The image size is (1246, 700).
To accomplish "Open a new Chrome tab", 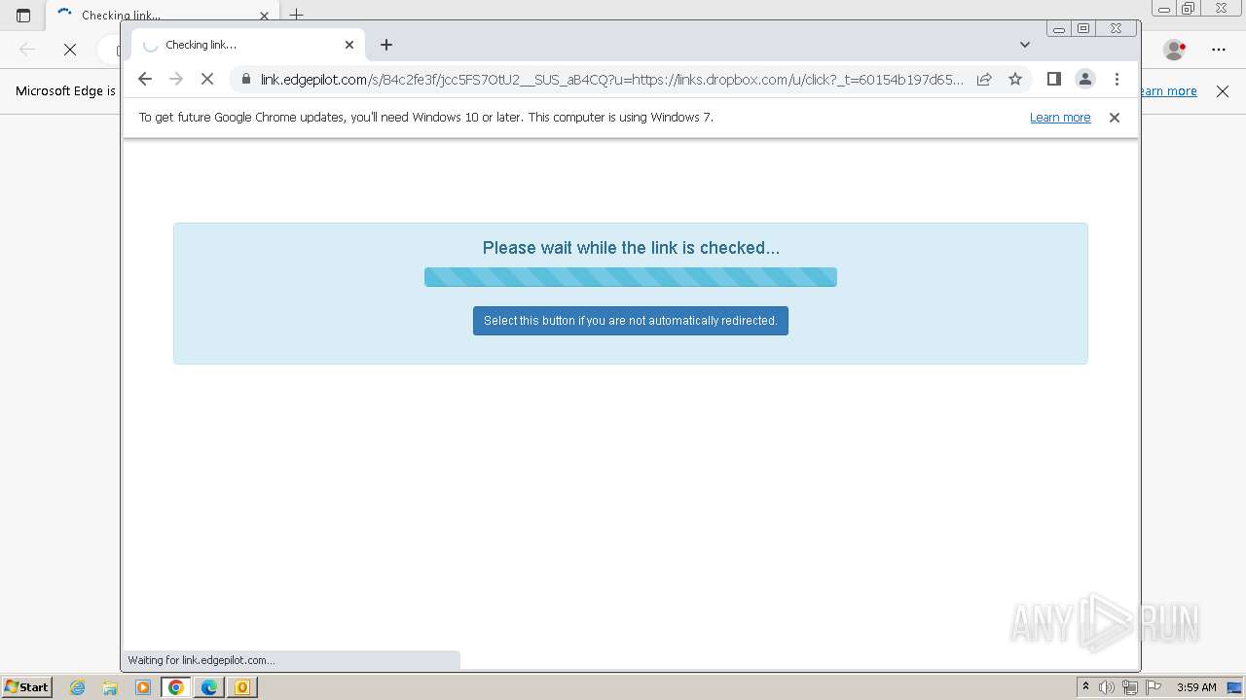I will click(x=386, y=45).
